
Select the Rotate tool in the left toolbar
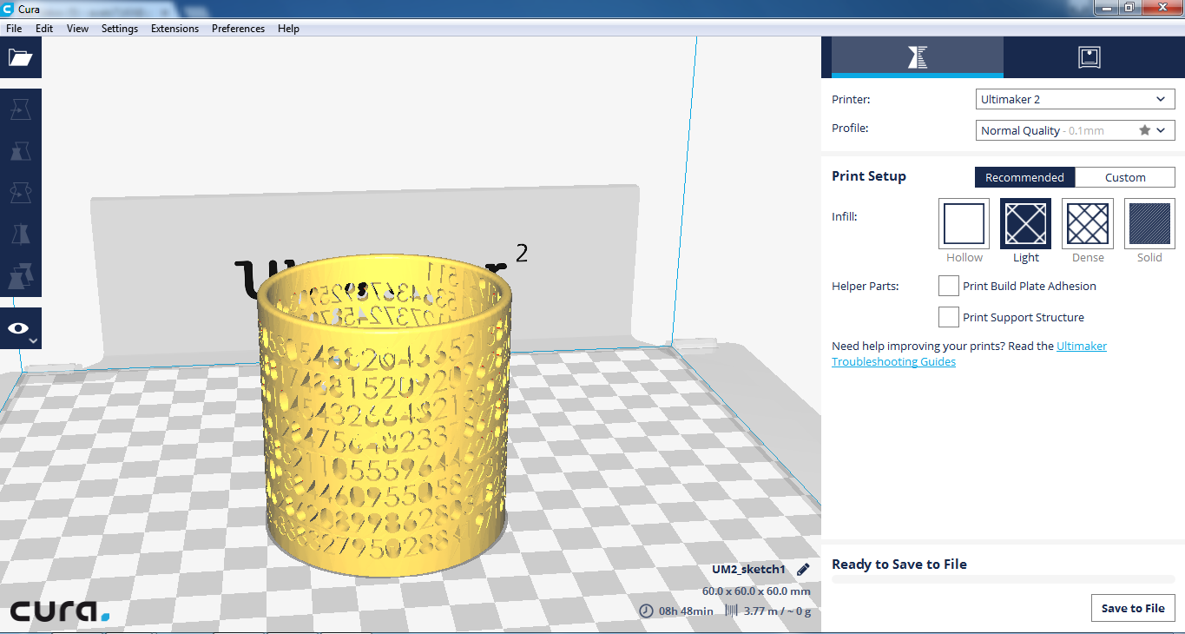click(20, 192)
